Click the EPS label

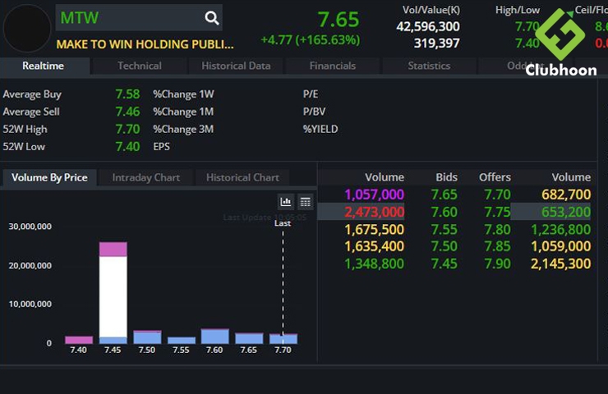[x=161, y=146]
